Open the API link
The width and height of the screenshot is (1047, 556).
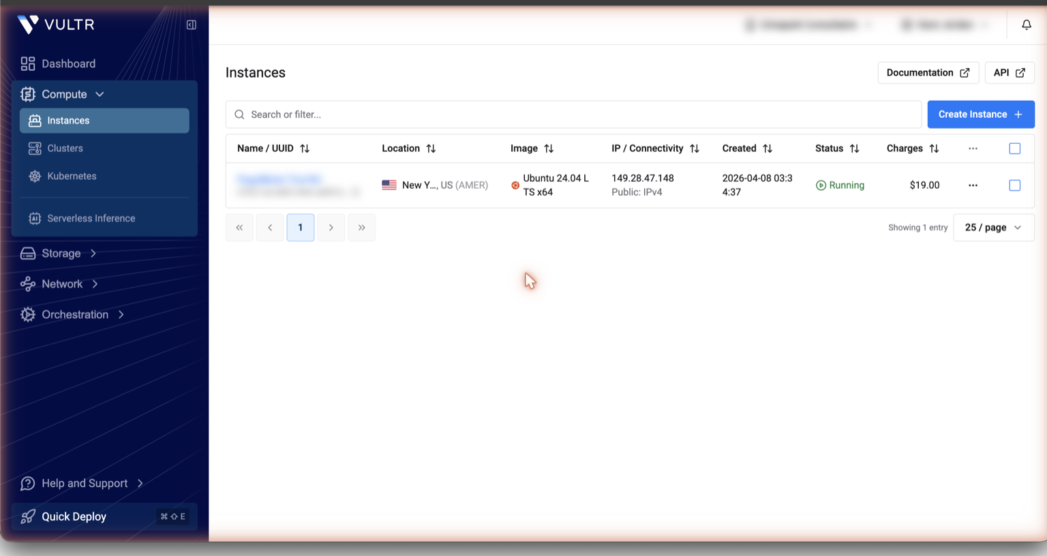click(1009, 73)
